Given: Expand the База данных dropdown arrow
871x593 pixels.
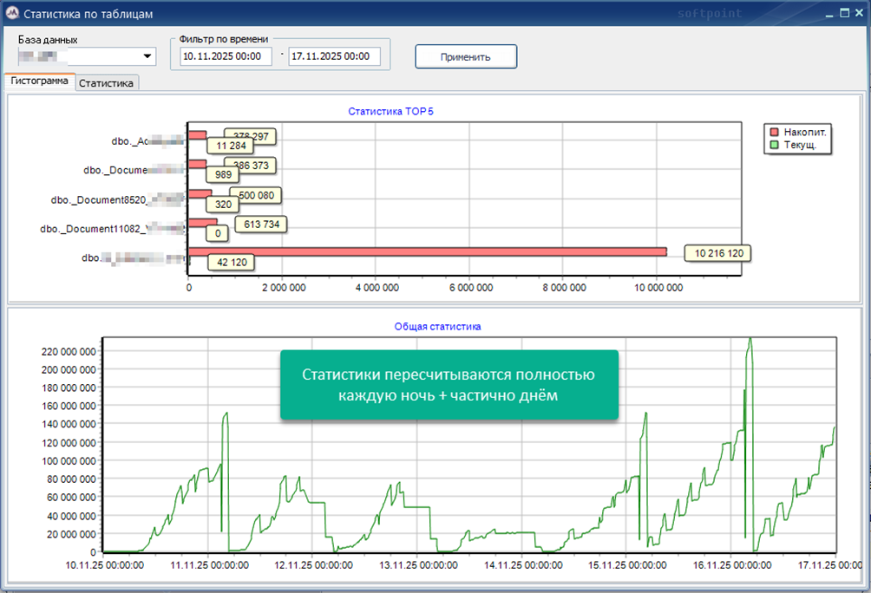Looking at the screenshot, I should pyautogui.click(x=147, y=57).
